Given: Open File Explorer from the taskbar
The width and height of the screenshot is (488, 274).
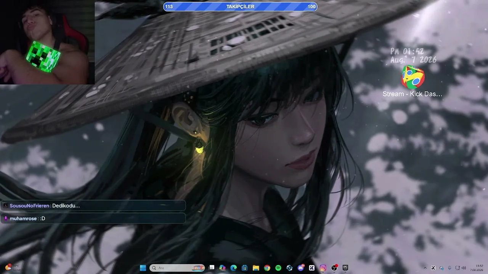Looking at the screenshot, I should click(x=256, y=268).
